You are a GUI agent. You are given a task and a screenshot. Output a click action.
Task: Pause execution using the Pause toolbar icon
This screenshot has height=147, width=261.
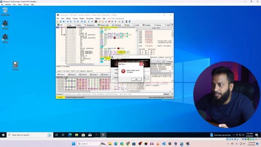[x=71, y=22]
